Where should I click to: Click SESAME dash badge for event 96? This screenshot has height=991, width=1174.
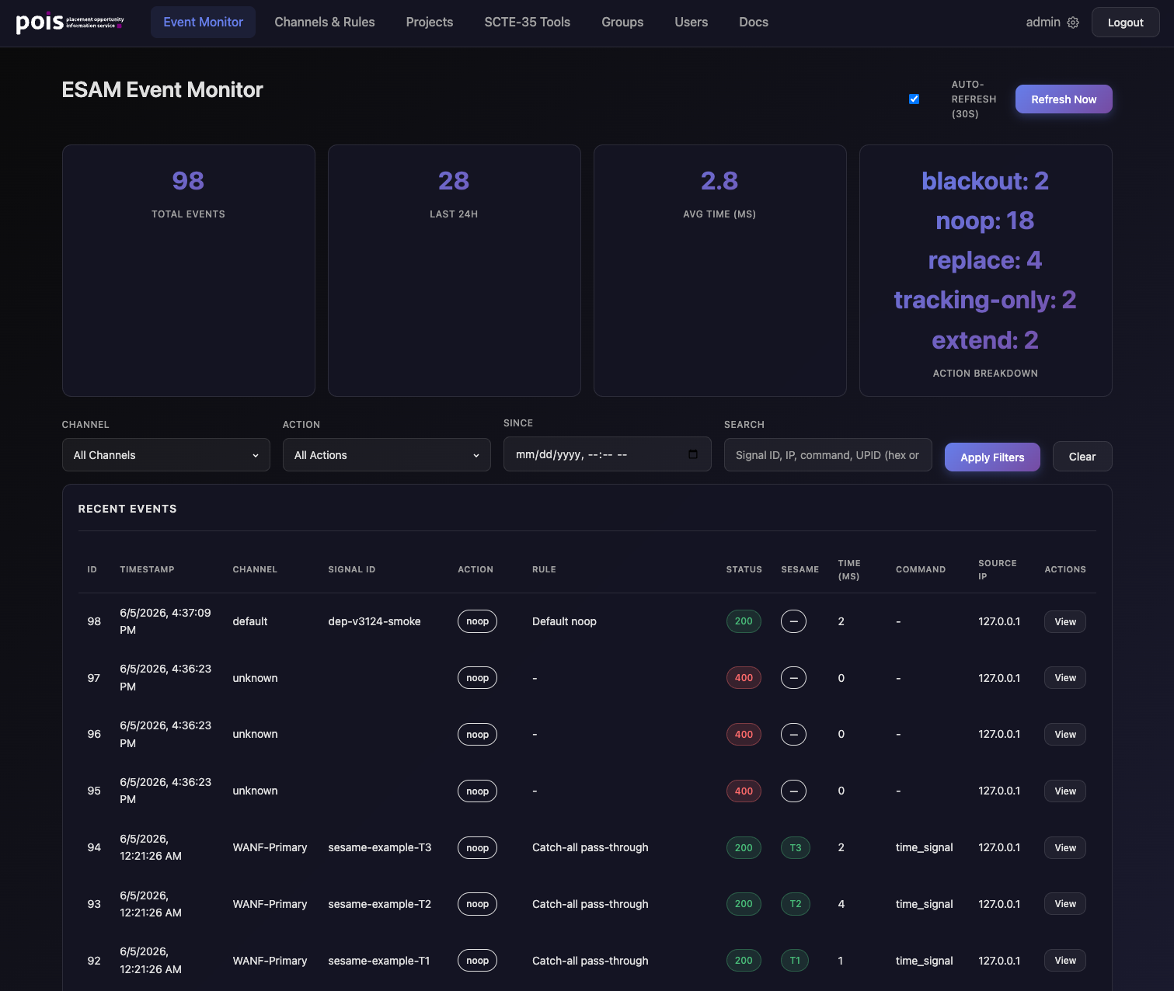(793, 735)
